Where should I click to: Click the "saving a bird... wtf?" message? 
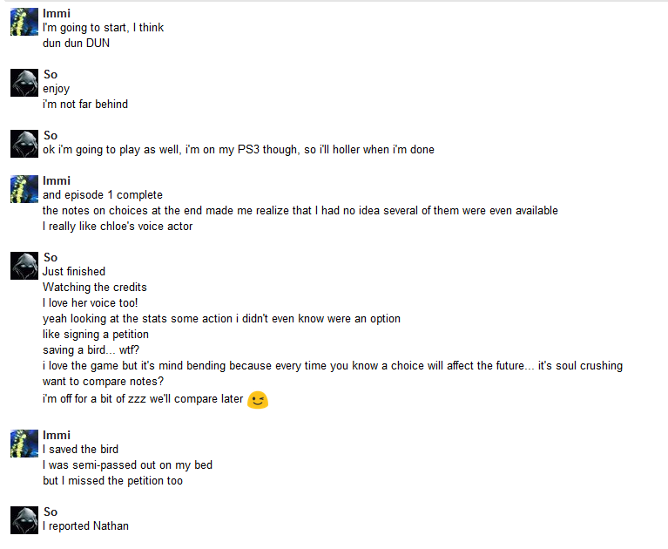(91, 350)
